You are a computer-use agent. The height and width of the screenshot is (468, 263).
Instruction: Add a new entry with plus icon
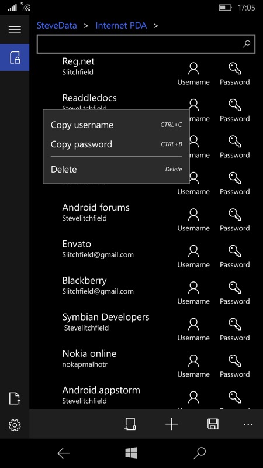[x=171, y=424]
